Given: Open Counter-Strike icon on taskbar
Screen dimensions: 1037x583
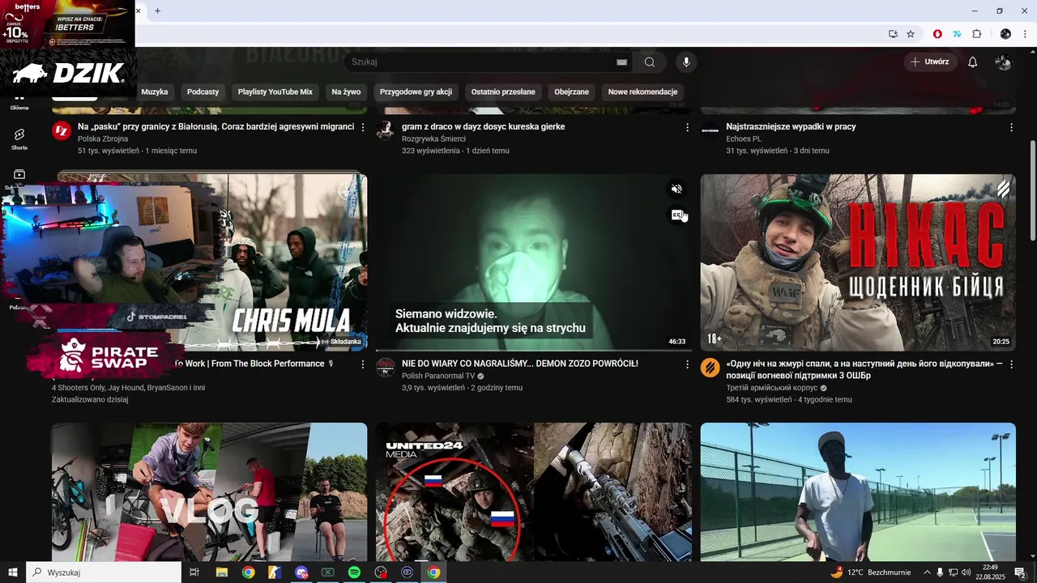Looking at the screenshot, I should (275, 572).
